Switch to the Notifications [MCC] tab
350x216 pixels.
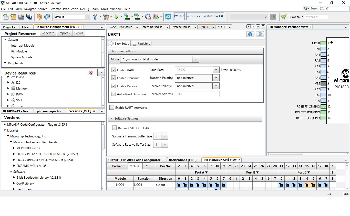pyautogui.click(x=183, y=160)
